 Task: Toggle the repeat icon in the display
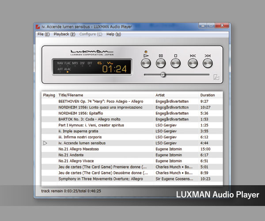tap(100, 63)
